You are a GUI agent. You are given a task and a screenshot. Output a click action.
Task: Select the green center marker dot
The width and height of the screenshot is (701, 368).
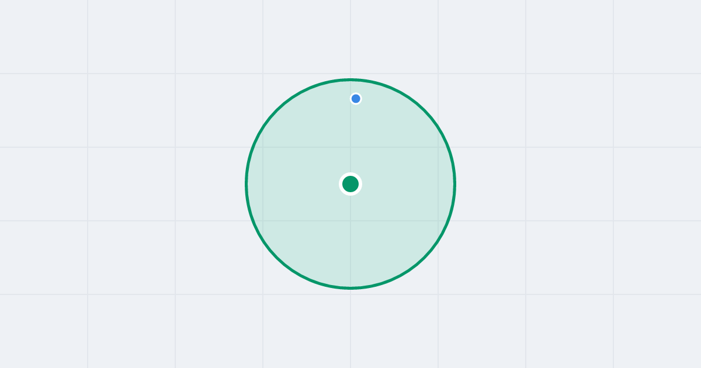pyautogui.click(x=350, y=184)
